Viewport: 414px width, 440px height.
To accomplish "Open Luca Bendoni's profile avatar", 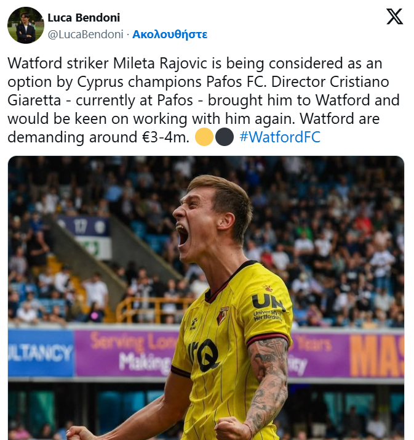I will click(x=26, y=25).
